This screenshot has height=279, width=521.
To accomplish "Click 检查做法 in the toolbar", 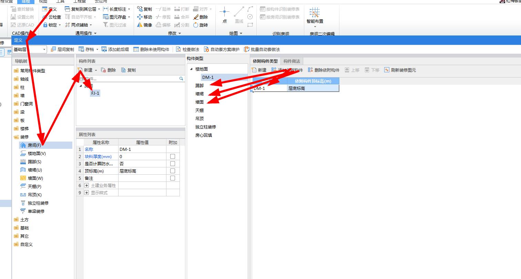I will [187, 49].
